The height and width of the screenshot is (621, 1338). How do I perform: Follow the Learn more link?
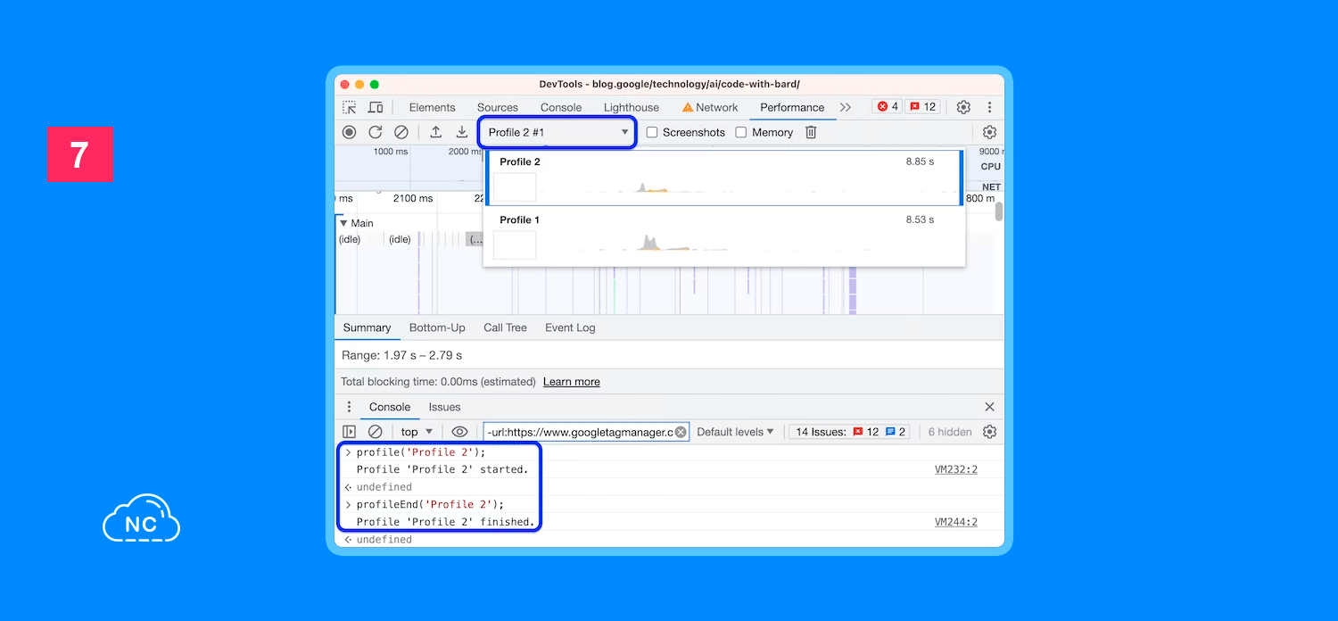pyautogui.click(x=572, y=382)
